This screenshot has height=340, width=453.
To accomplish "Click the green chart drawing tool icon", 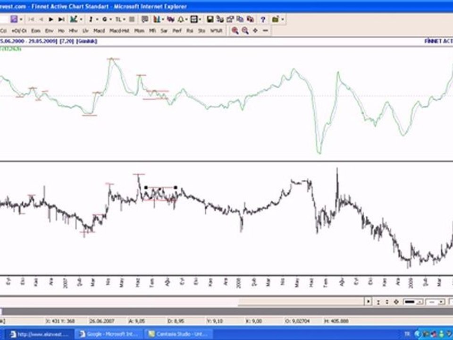I will click(x=74, y=19).
